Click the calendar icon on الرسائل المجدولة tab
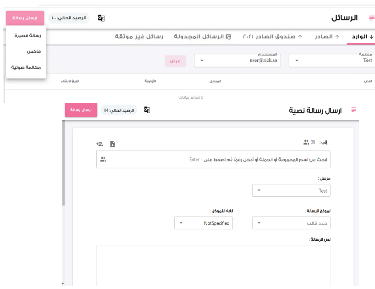This screenshot has width=375, height=289. pos(229,37)
